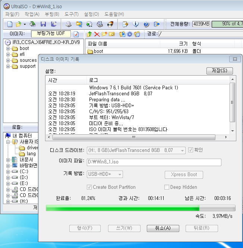Click the green write progress bar
This screenshot has height=248, width=243.
141,208
